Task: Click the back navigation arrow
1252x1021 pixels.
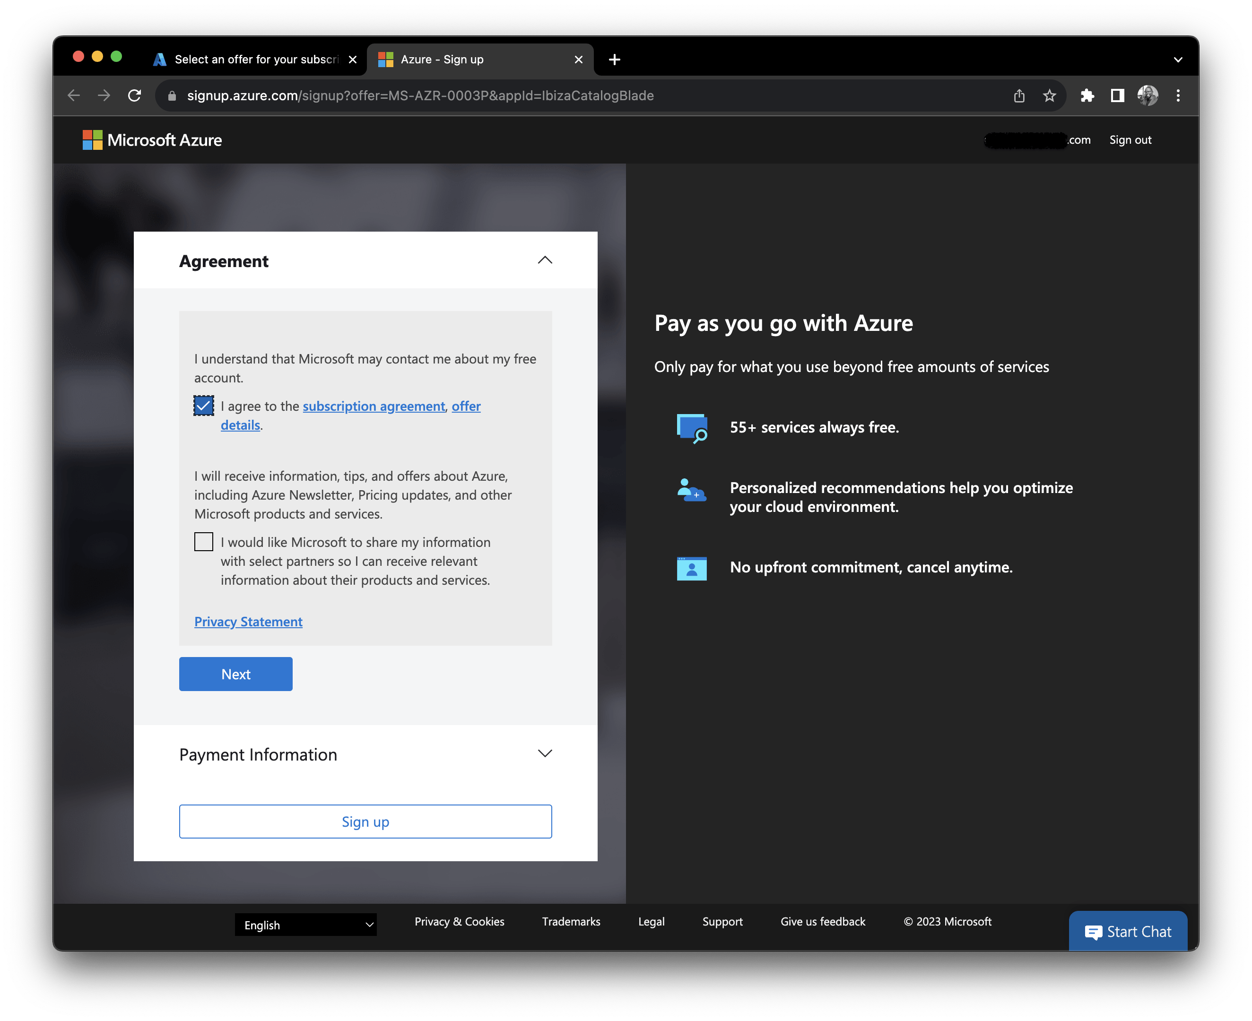Action: click(x=74, y=95)
